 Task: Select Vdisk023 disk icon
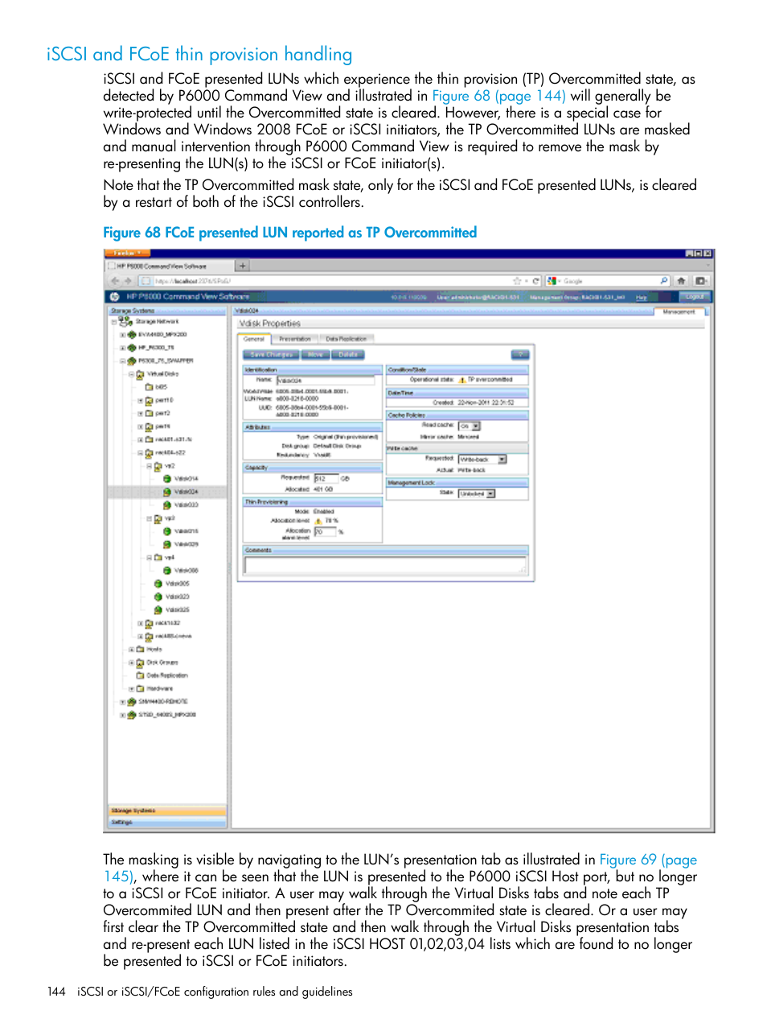pos(158,596)
